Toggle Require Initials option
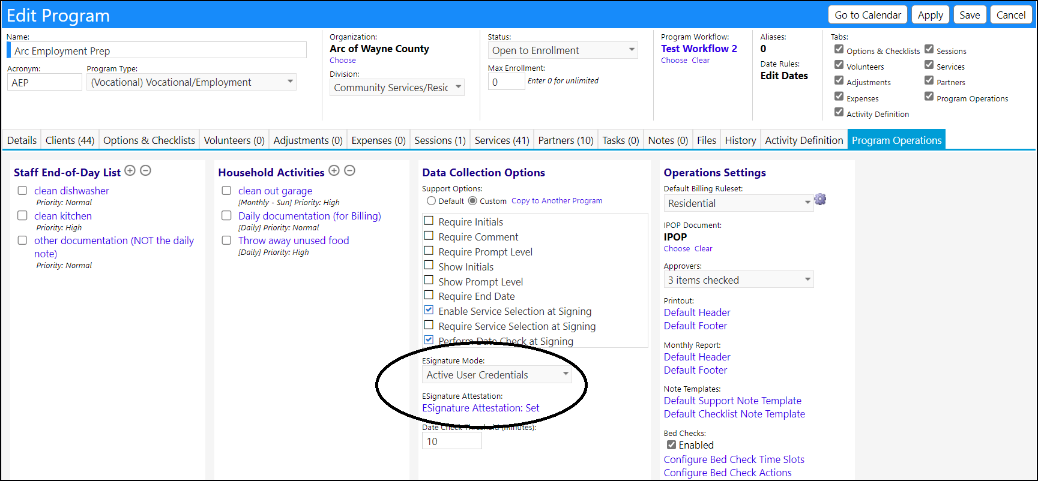1038x481 pixels. tap(429, 221)
